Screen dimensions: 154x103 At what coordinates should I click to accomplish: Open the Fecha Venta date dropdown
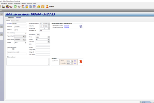(49, 28)
